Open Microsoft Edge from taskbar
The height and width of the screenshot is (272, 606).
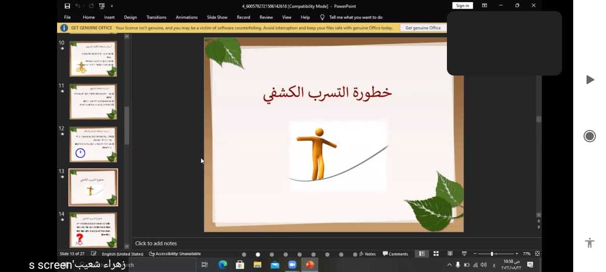[223, 265]
